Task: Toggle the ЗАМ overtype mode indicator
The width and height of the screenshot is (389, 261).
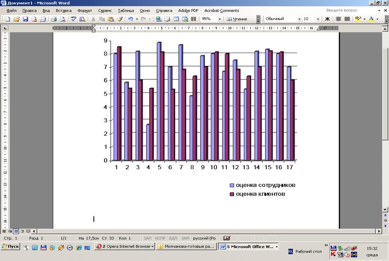Action: pyautogui.click(x=185, y=238)
